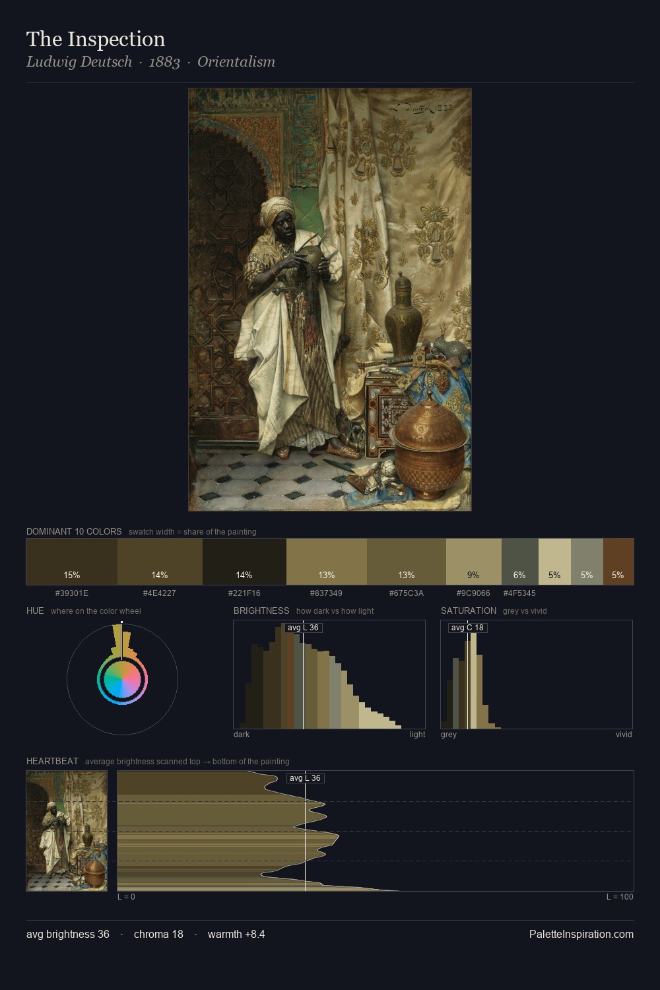Click the "L = 100" axis label
660x990 pixels.
620,897
